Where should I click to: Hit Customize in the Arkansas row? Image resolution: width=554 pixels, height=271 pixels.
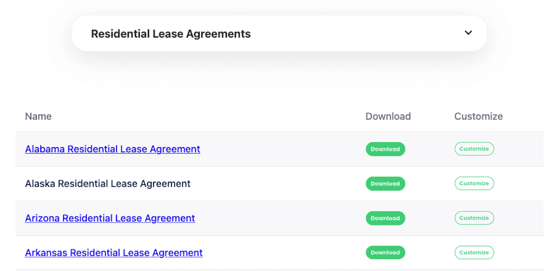[x=474, y=253]
